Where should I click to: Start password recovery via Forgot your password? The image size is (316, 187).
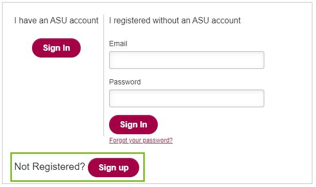click(x=141, y=140)
